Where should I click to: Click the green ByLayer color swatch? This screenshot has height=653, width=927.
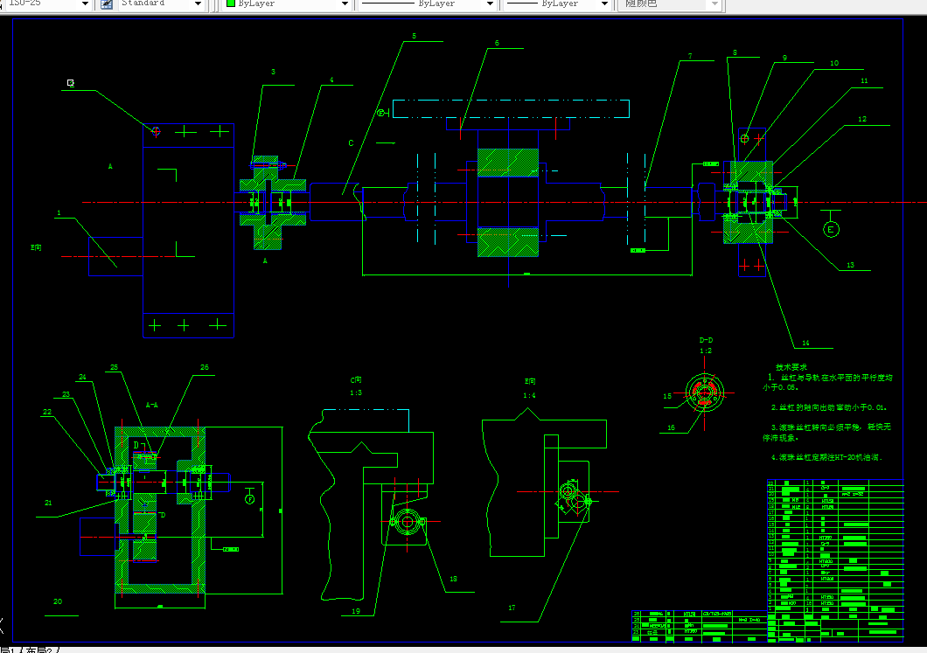pyautogui.click(x=231, y=3)
